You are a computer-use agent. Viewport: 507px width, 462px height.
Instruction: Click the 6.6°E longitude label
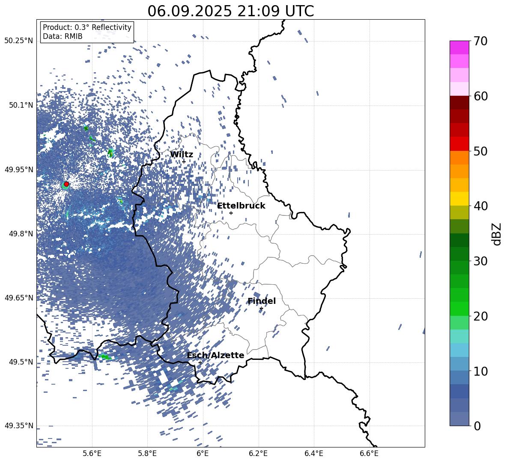click(x=369, y=453)
